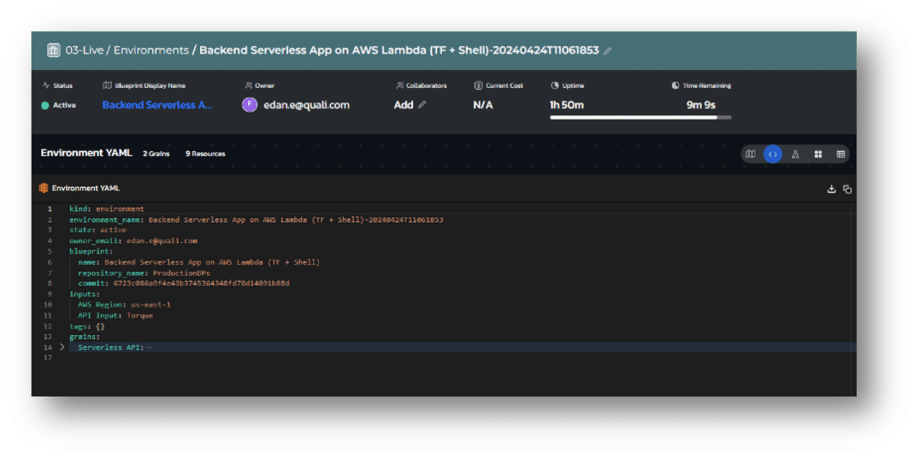Select the code YAML view icon
Screen dimensions: 920x458
coord(773,154)
